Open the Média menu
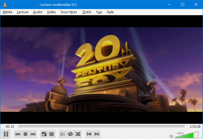Image resolution: width=203 pixels, height=139 pixels. click(x=7, y=12)
